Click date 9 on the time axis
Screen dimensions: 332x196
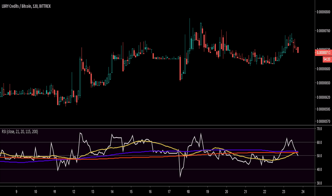point(16,192)
